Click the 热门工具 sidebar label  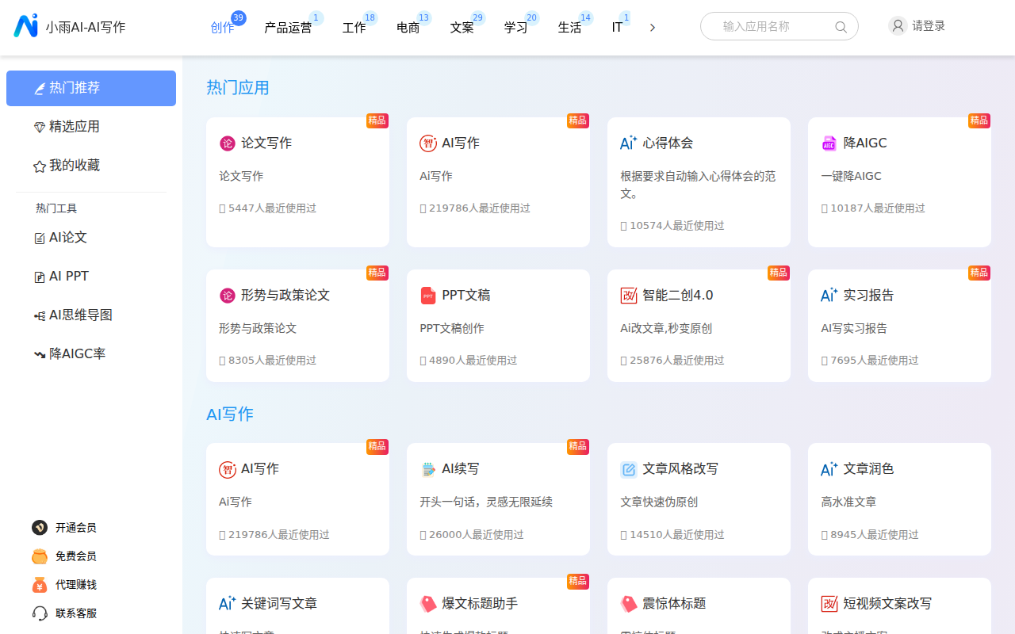(x=56, y=208)
